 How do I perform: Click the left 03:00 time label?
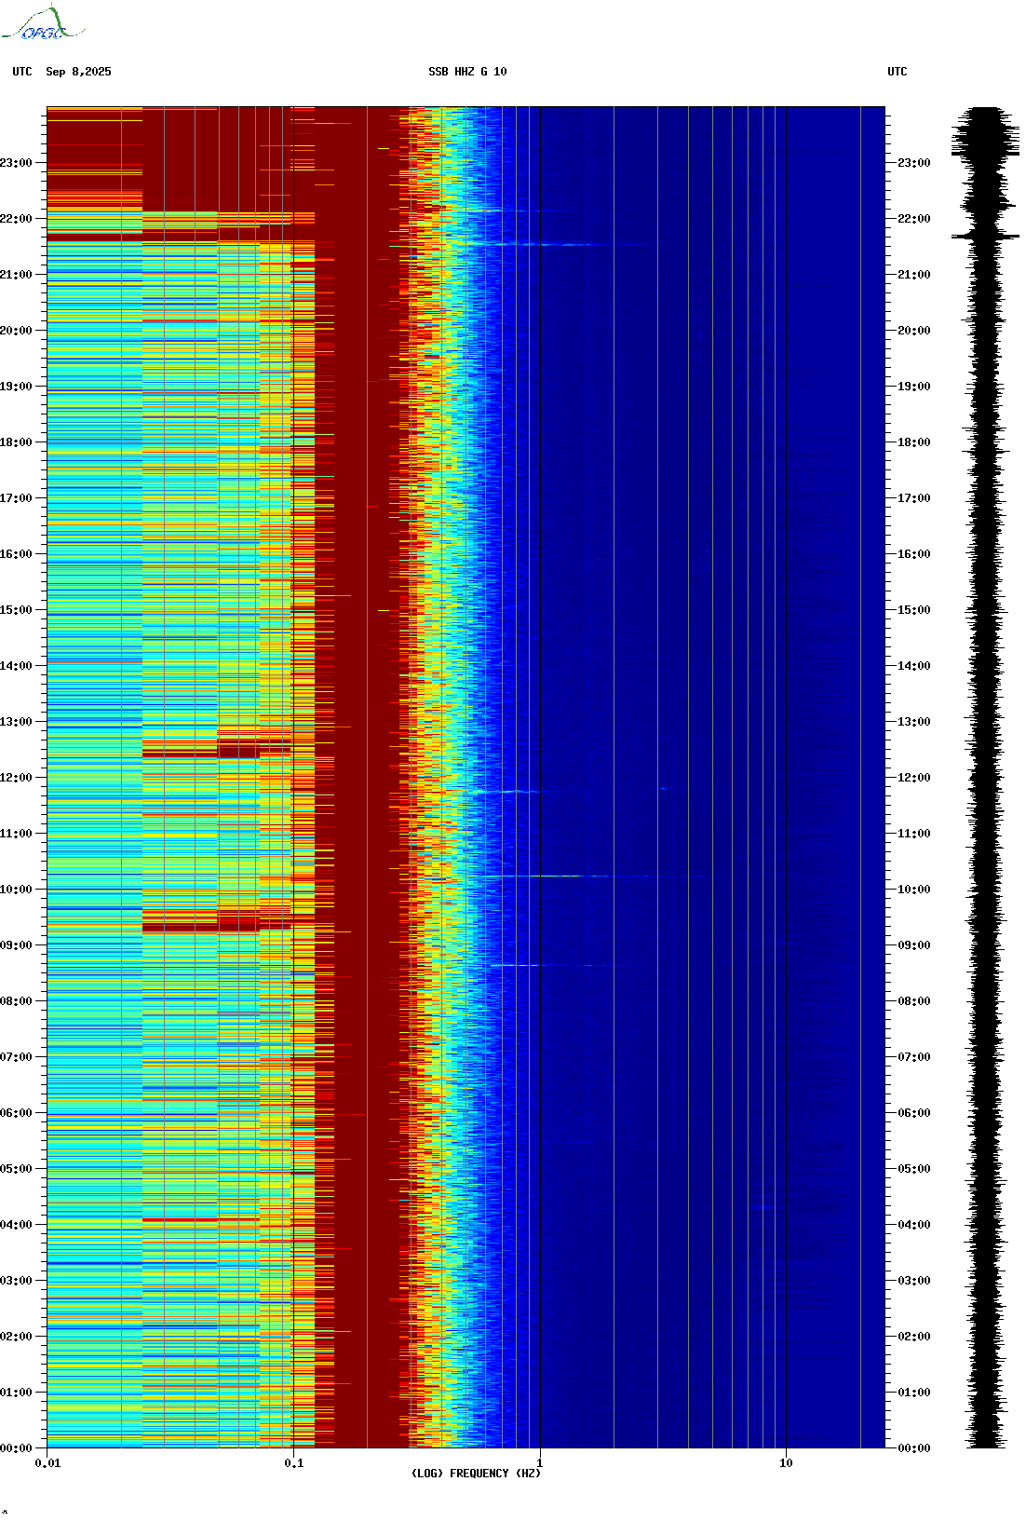[x=16, y=1281]
